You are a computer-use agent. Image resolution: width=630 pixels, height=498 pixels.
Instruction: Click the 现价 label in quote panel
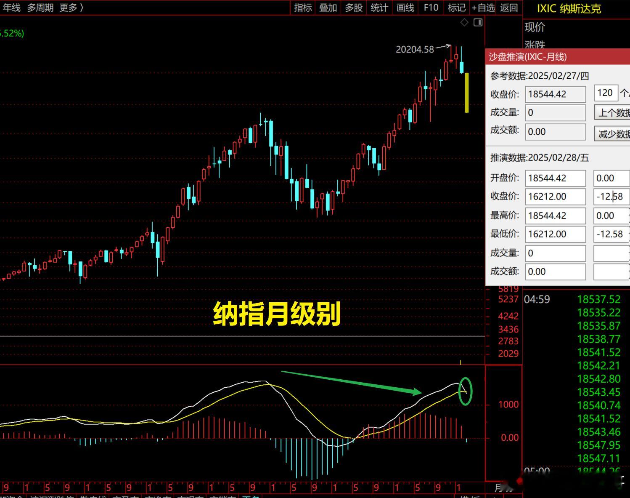pos(535,27)
